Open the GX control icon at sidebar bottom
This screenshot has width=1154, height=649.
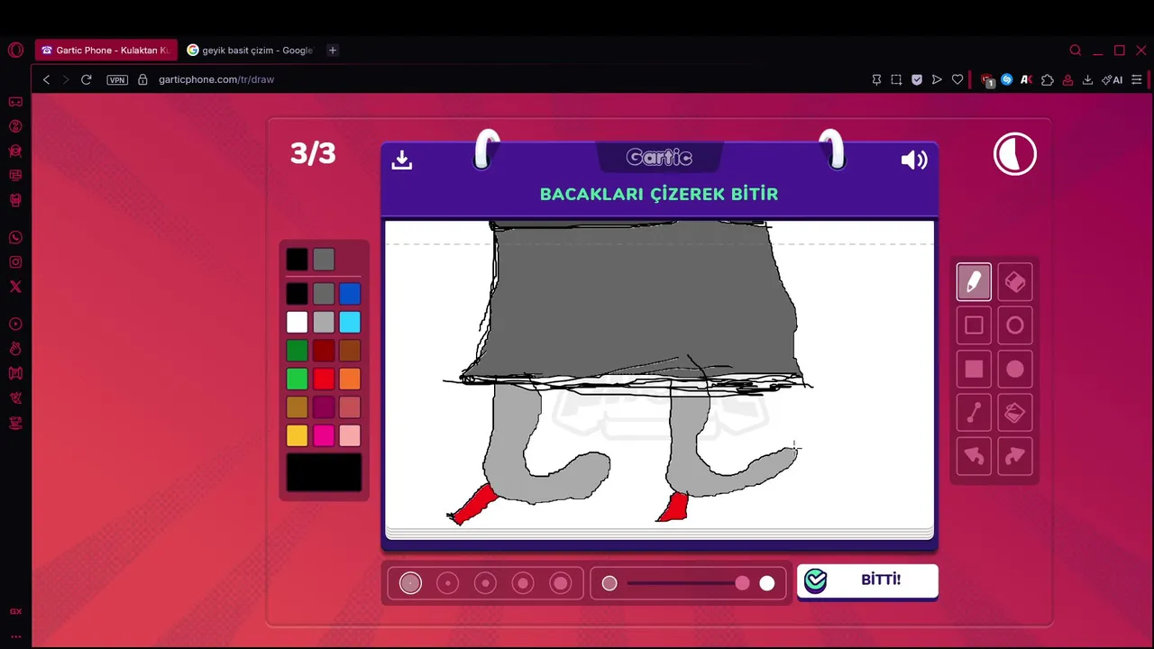click(15, 611)
